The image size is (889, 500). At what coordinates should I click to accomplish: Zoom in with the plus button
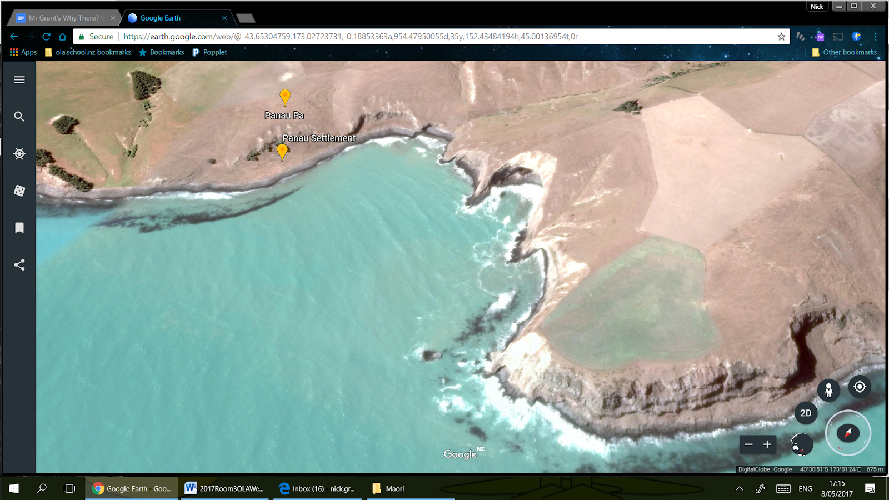tap(767, 444)
